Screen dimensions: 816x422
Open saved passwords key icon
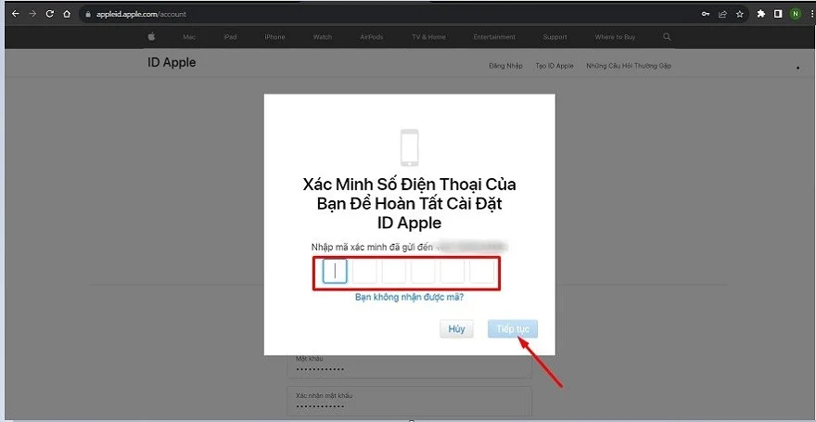[x=706, y=14]
